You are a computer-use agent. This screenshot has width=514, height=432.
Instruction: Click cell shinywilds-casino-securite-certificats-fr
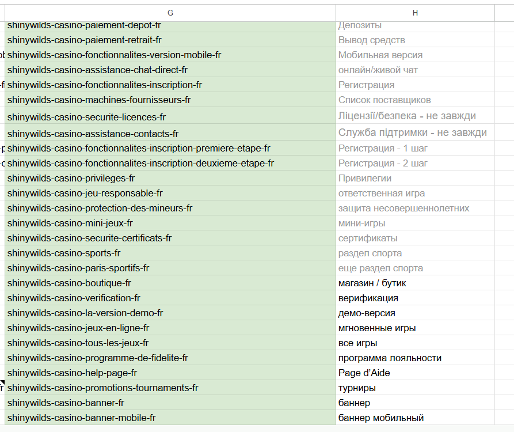click(170, 238)
